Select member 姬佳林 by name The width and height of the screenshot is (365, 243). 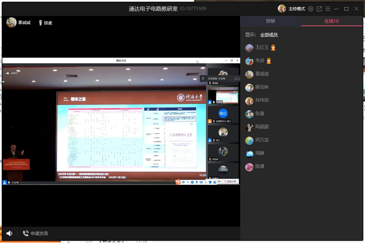(x=262, y=87)
